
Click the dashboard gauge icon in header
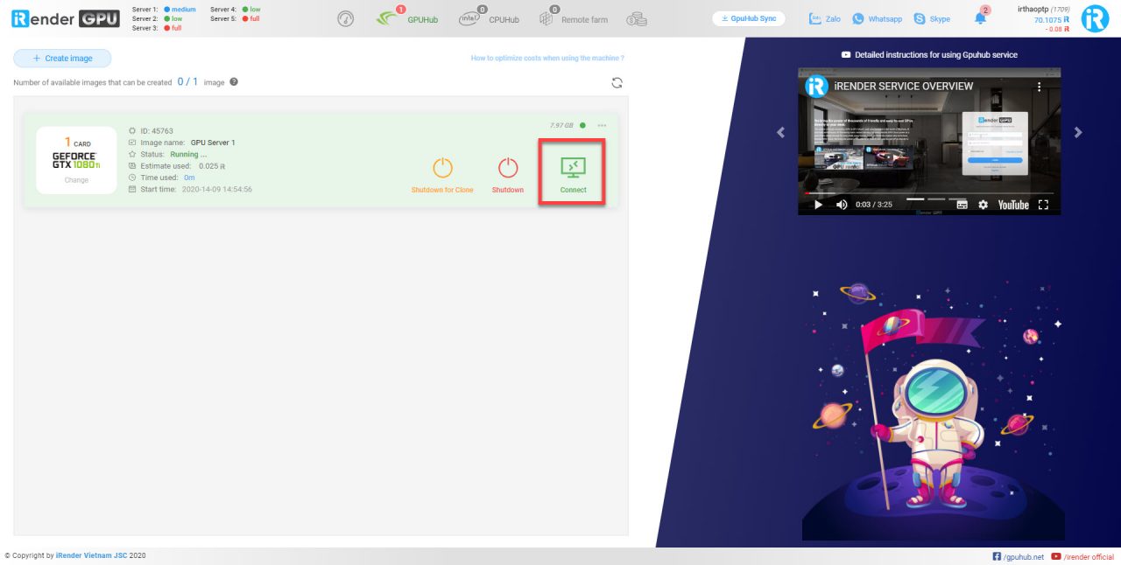345,19
